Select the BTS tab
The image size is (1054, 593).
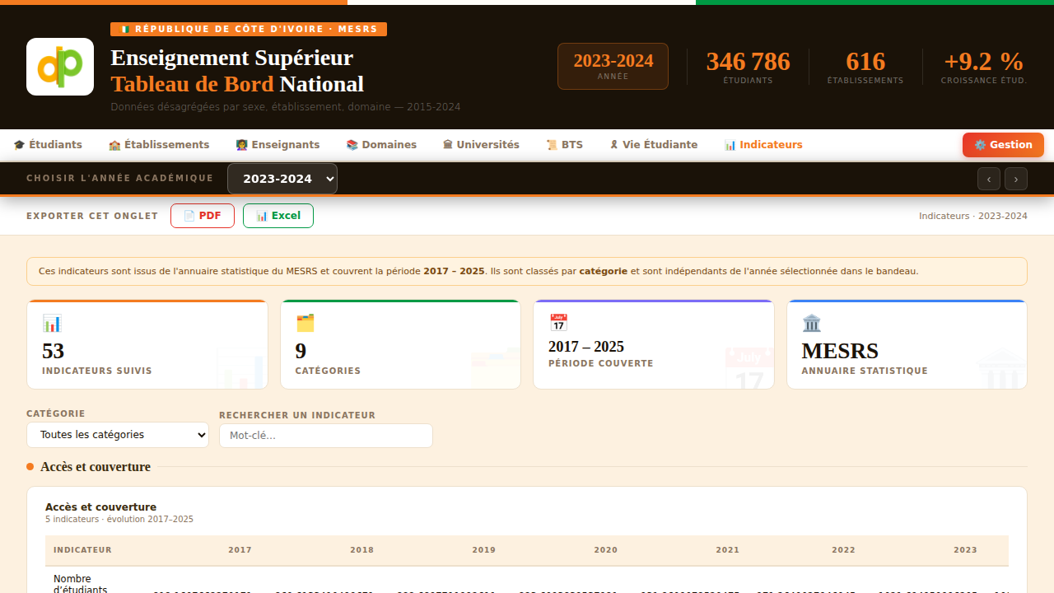pos(564,145)
